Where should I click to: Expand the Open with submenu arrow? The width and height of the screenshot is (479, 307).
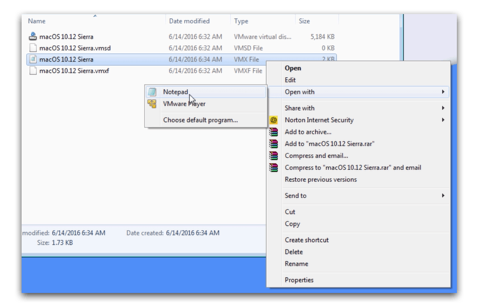click(x=443, y=92)
